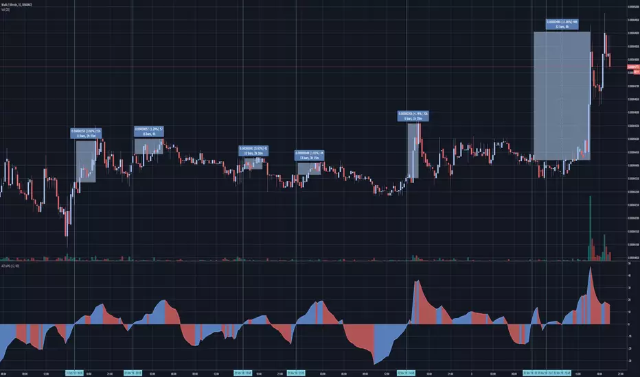
Task: Click the highlighted 02 Nov time label on the time axis
Action: [x=406, y=373]
